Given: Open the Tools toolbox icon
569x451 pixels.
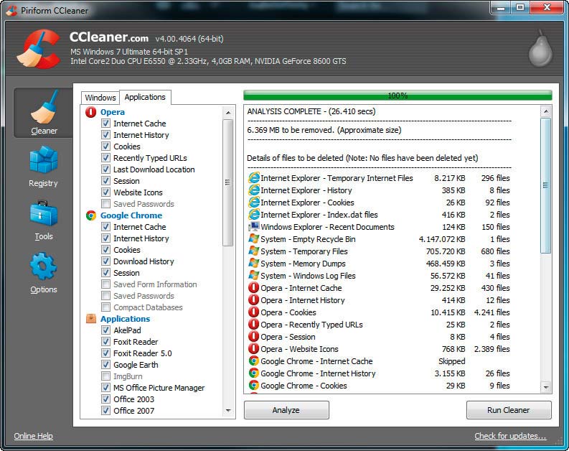Looking at the screenshot, I should [44, 213].
